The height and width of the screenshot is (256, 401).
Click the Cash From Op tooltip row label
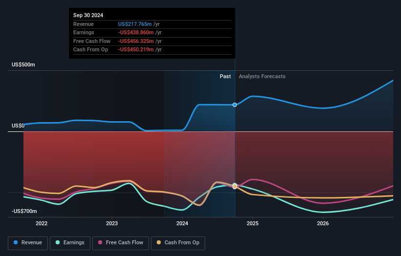90,50
